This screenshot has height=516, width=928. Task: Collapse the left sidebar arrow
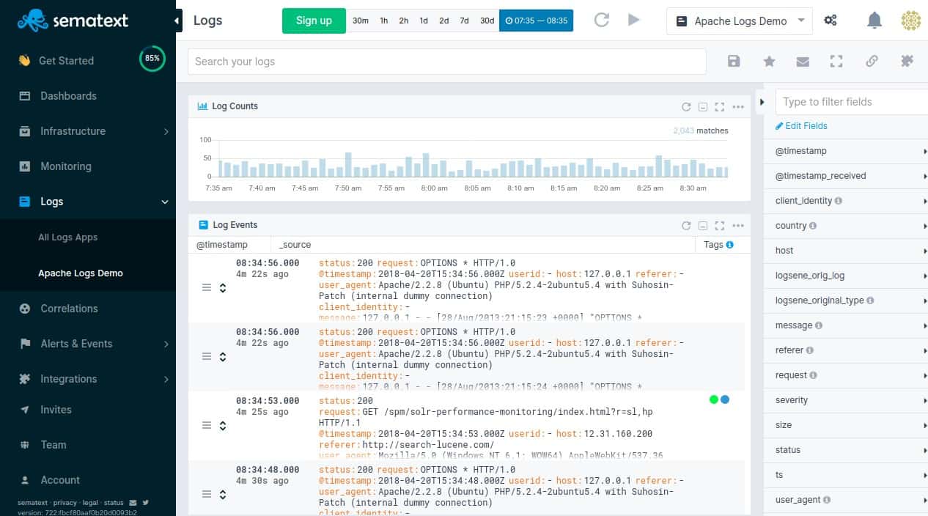pyautogui.click(x=177, y=21)
